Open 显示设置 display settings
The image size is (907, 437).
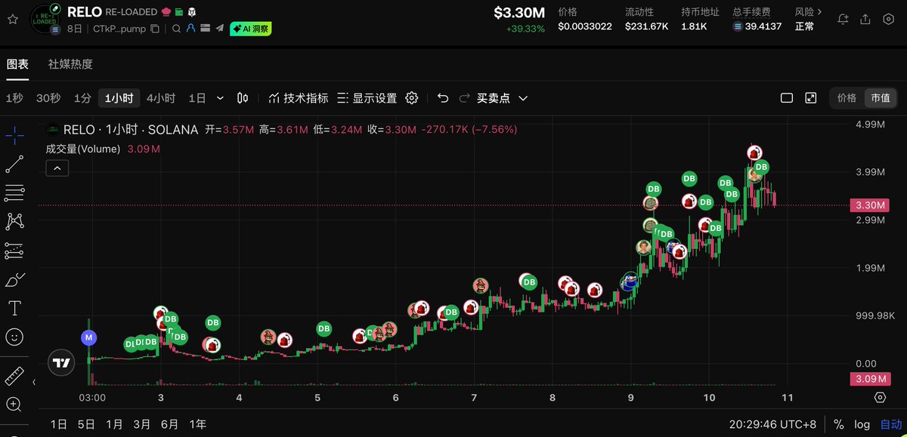367,98
